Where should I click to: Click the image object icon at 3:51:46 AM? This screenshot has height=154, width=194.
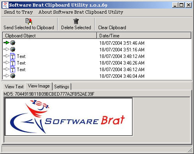pyautogui.click(x=13, y=43)
